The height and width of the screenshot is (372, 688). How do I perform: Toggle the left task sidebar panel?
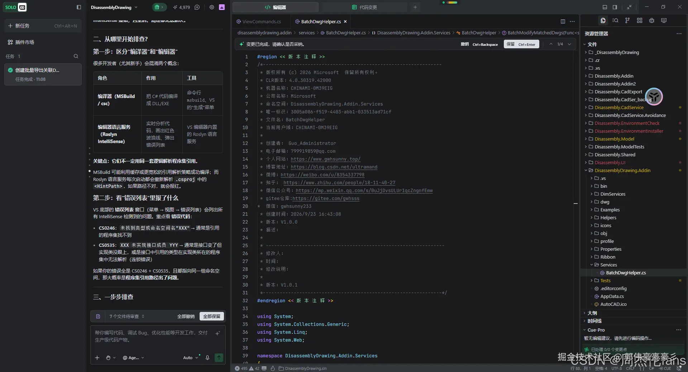[79, 7]
